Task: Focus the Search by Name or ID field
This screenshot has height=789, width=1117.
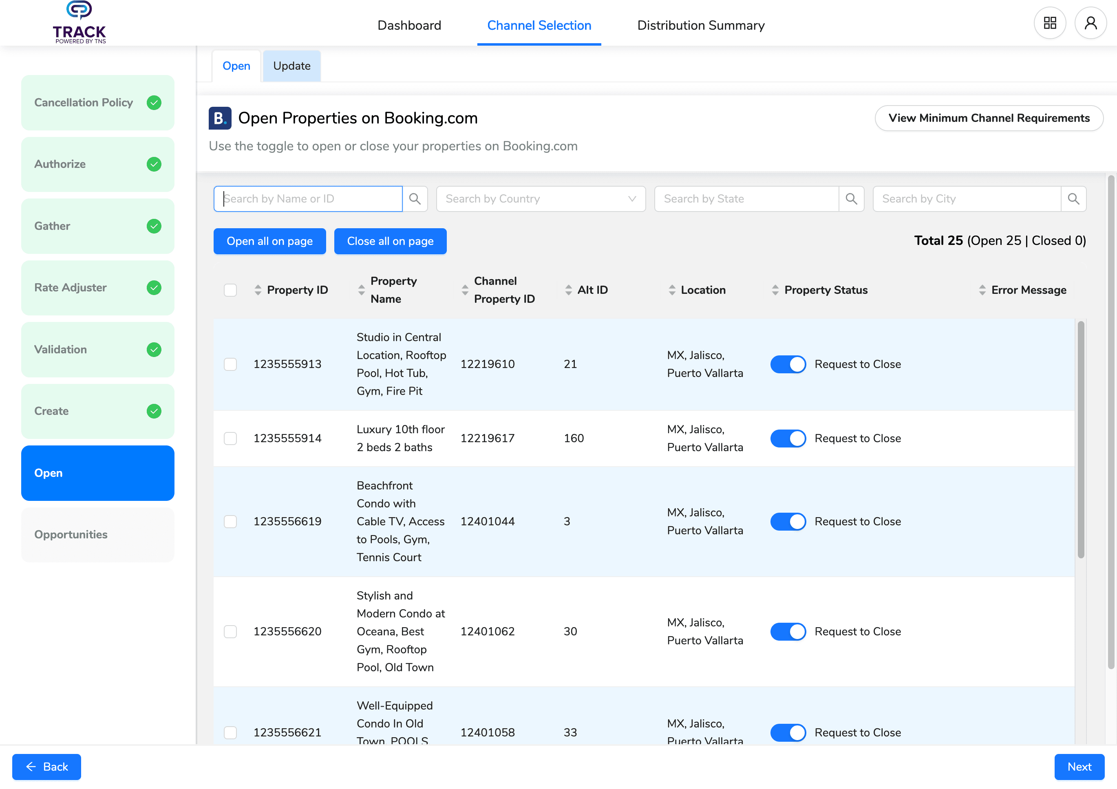Action: coord(308,199)
